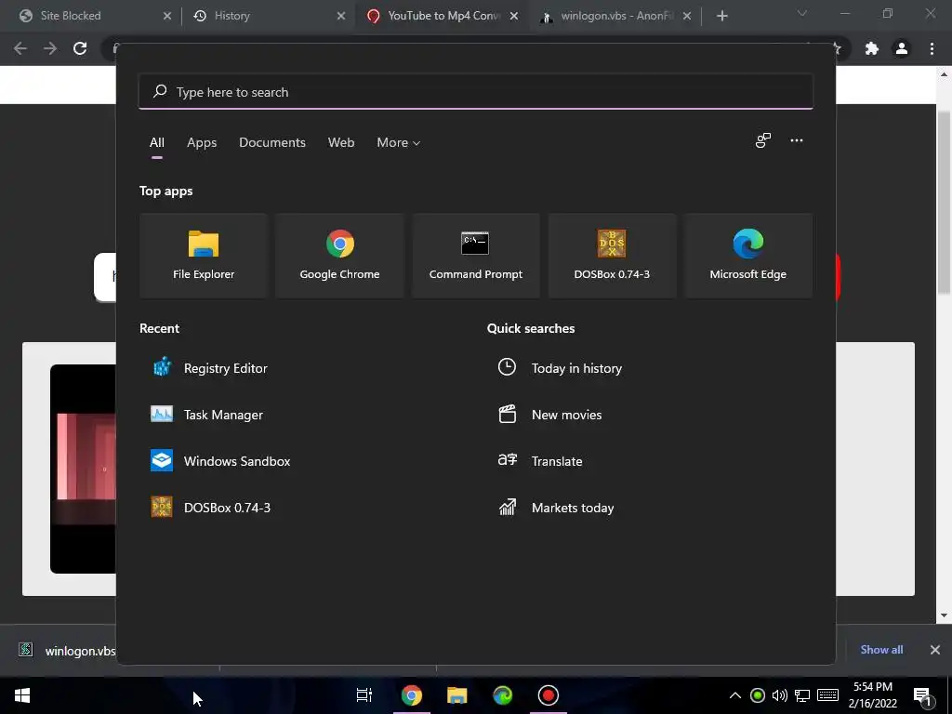Expand the More filter dropdown
This screenshot has height=714, width=952.
click(398, 142)
